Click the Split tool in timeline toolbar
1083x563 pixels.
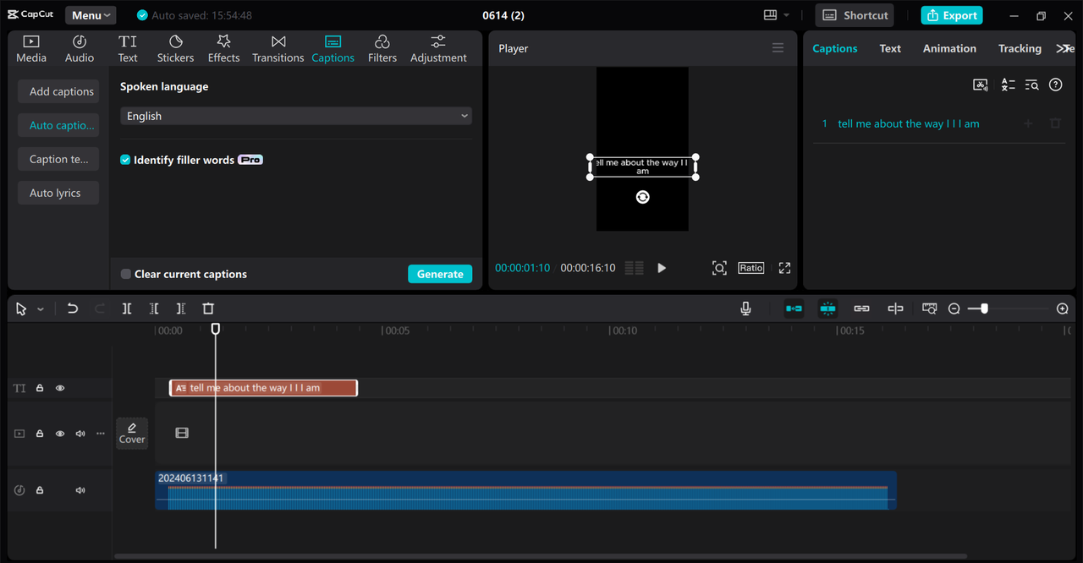click(x=127, y=309)
